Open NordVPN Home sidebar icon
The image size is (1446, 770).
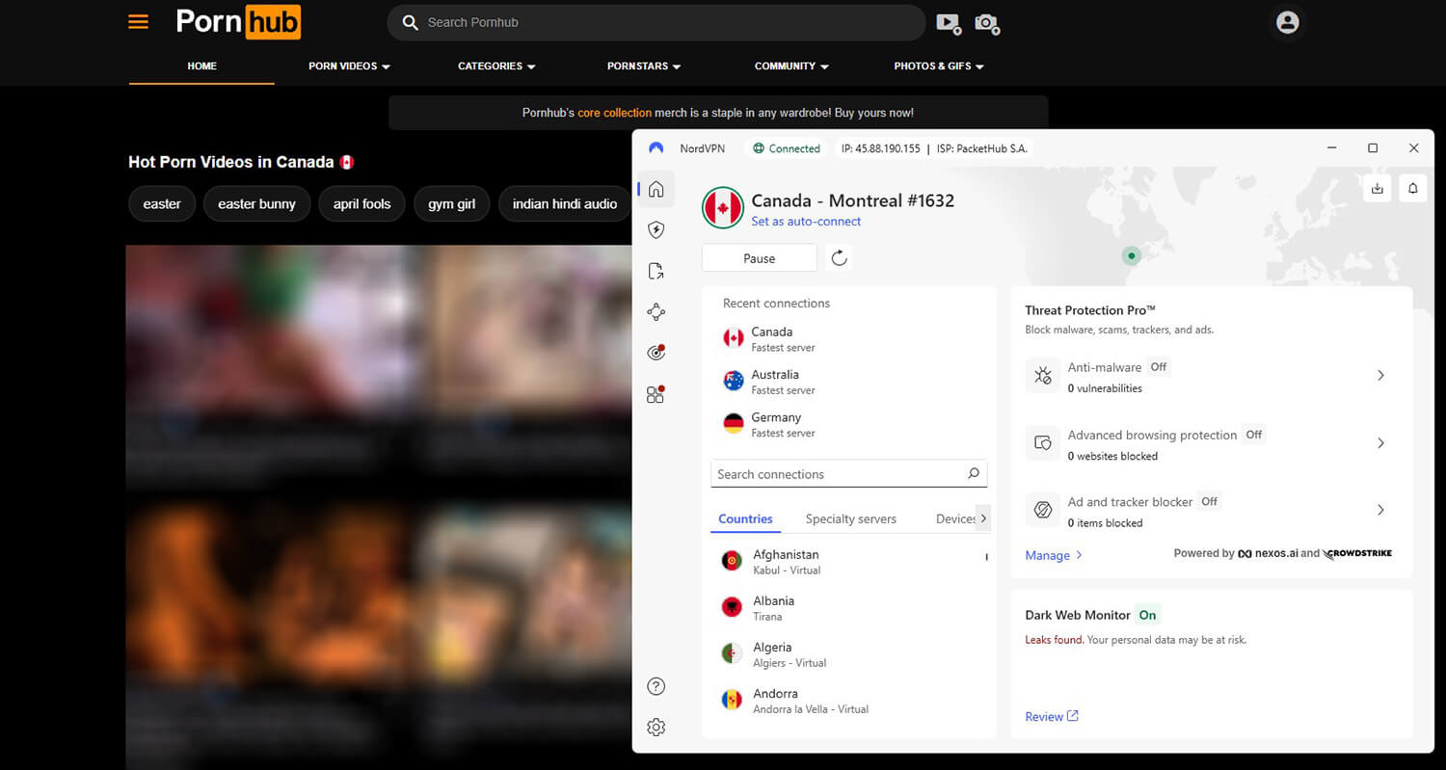pos(656,189)
